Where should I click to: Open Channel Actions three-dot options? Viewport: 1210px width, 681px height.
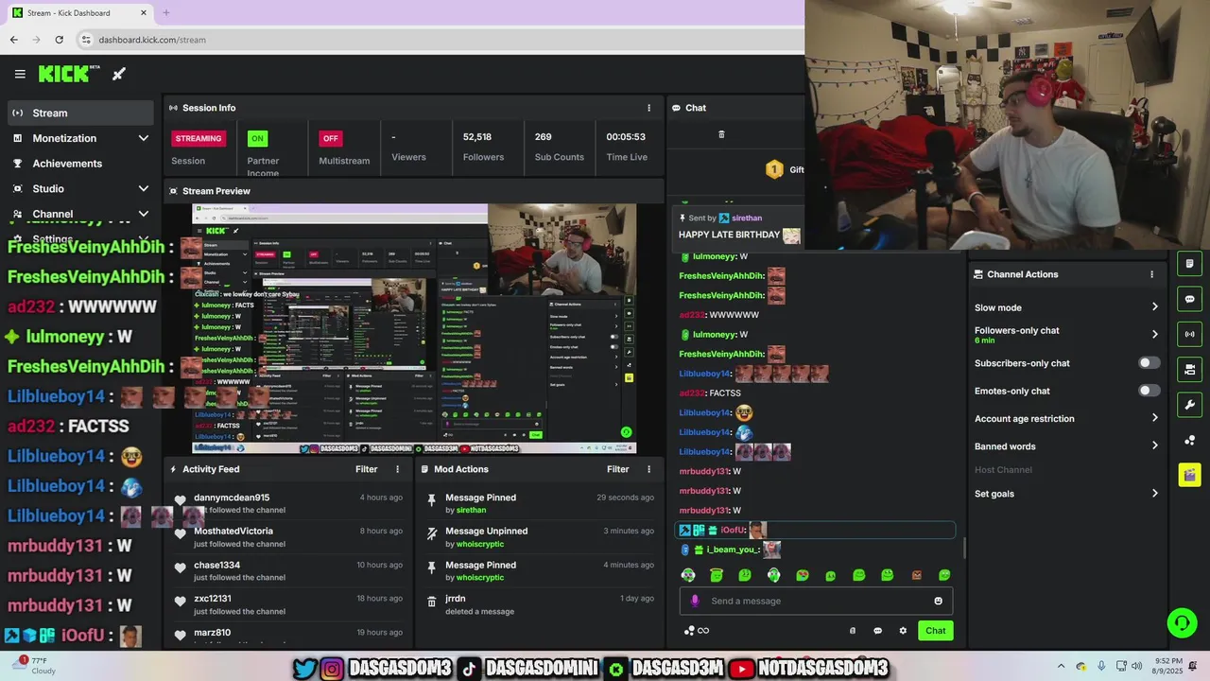[x=1151, y=274]
